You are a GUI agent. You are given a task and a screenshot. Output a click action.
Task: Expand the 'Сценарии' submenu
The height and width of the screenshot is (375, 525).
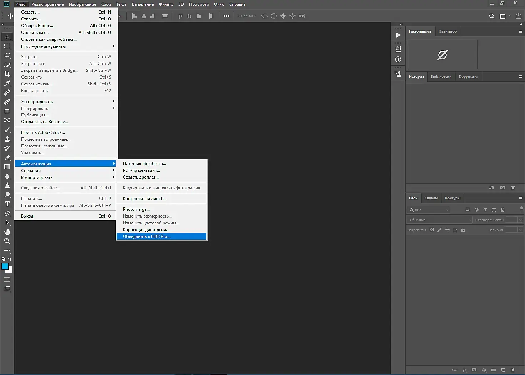click(66, 171)
